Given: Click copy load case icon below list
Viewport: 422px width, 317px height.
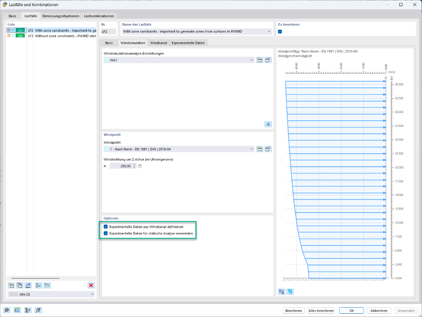Looking at the screenshot, I should click(x=19, y=285).
